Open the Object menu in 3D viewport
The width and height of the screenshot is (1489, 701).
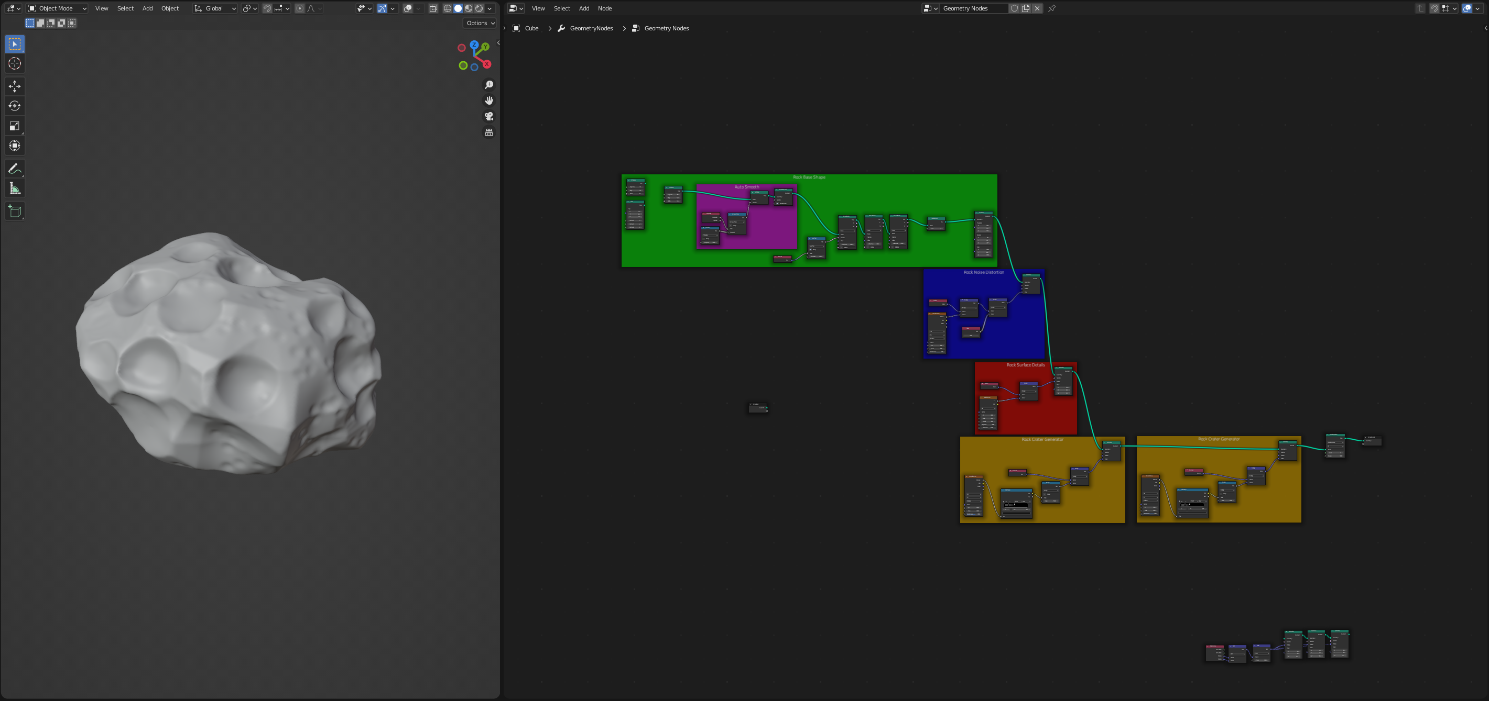click(170, 8)
